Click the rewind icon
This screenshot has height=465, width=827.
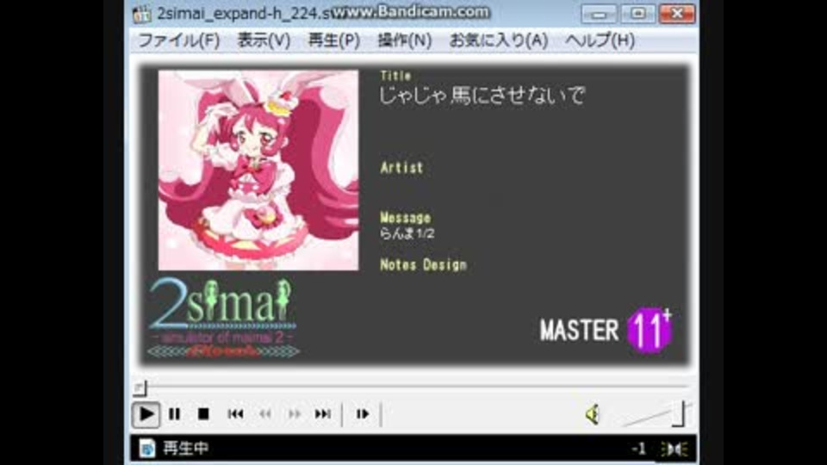(x=265, y=414)
